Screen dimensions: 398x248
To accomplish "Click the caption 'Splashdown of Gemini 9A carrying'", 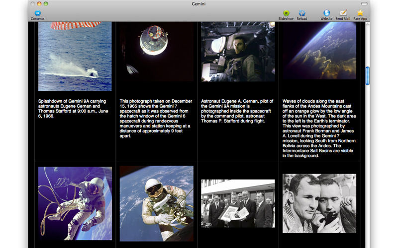I will tap(72, 101).
